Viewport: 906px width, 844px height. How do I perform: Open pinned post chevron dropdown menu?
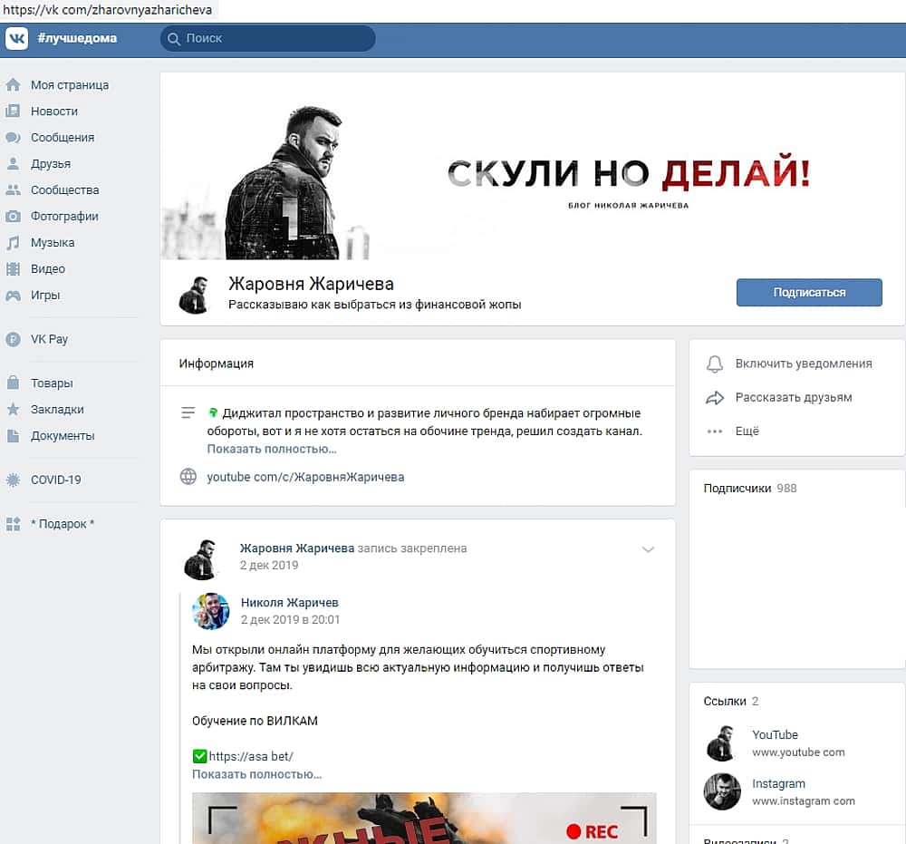click(x=648, y=549)
